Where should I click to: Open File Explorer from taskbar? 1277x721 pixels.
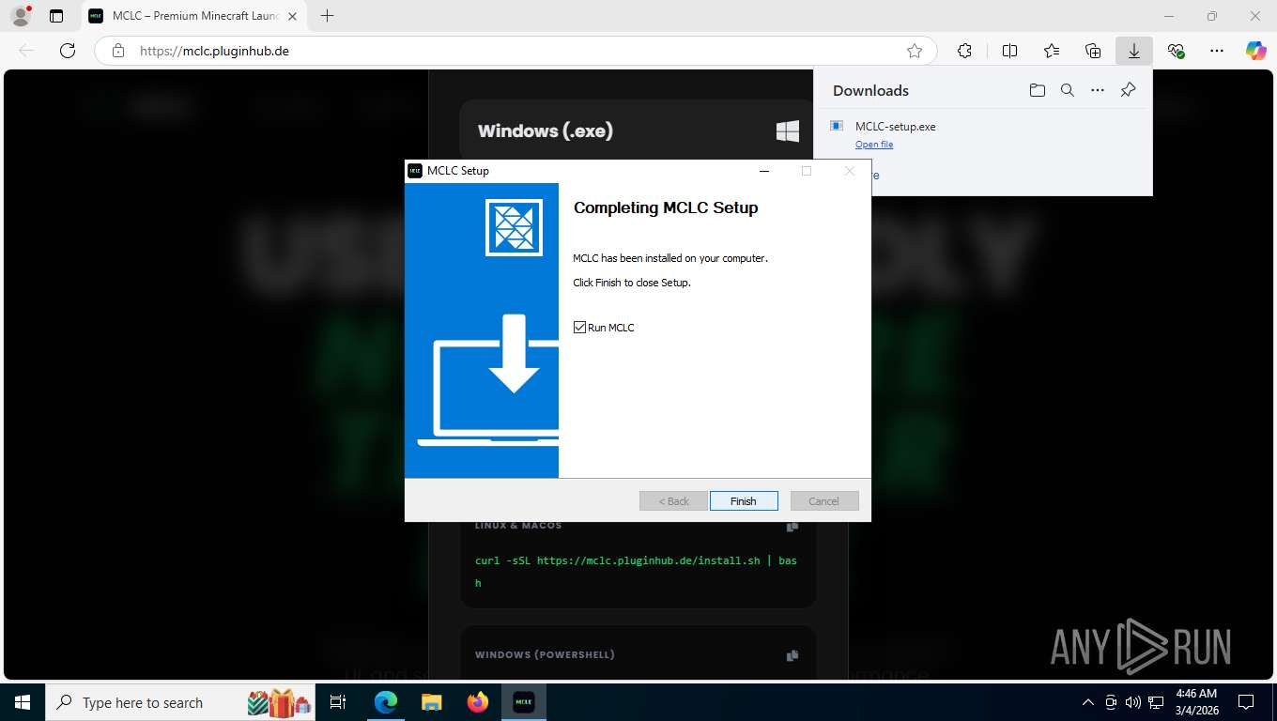tap(431, 702)
